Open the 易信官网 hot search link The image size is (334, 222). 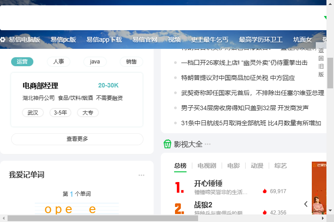(x=145, y=40)
